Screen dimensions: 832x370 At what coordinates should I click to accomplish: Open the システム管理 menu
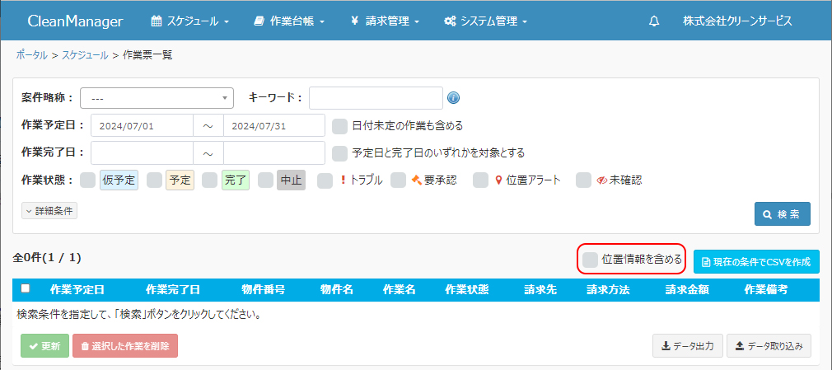click(x=485, y=21)
